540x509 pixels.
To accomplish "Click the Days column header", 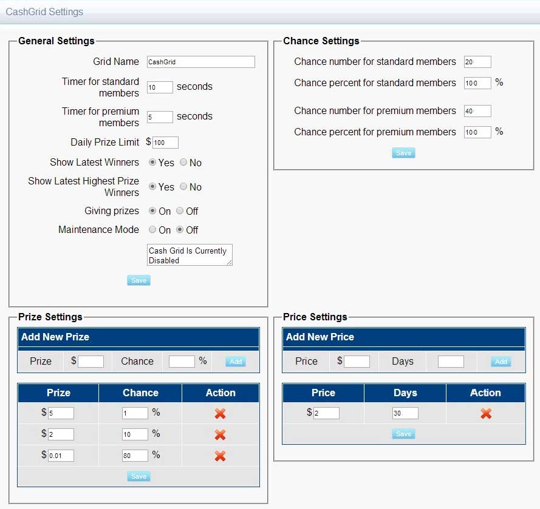I will click(405, 393).
